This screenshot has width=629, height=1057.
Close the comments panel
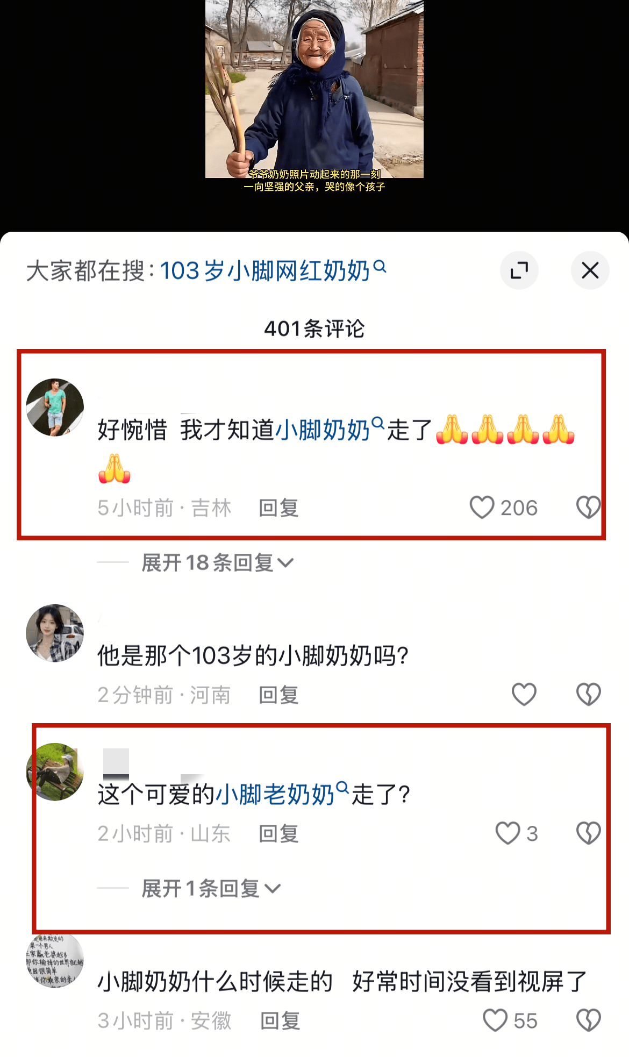click(590, 270)
